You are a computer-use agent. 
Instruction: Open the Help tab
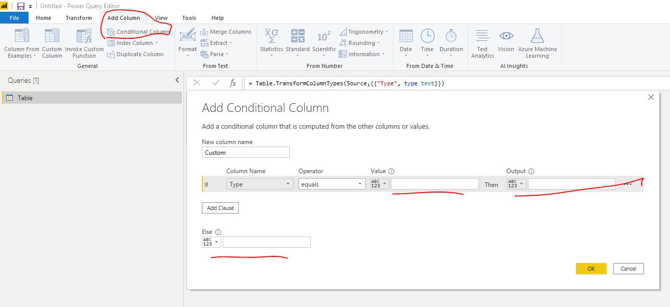tap(218, 18)
